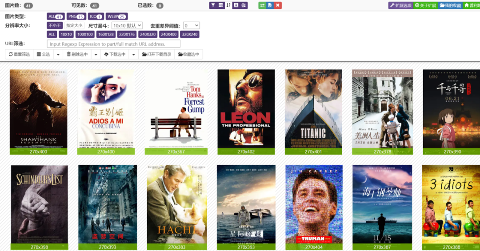Click the red X icon in top toolbar
This screenshot has height=251, width=480.
tap(278, 5)
